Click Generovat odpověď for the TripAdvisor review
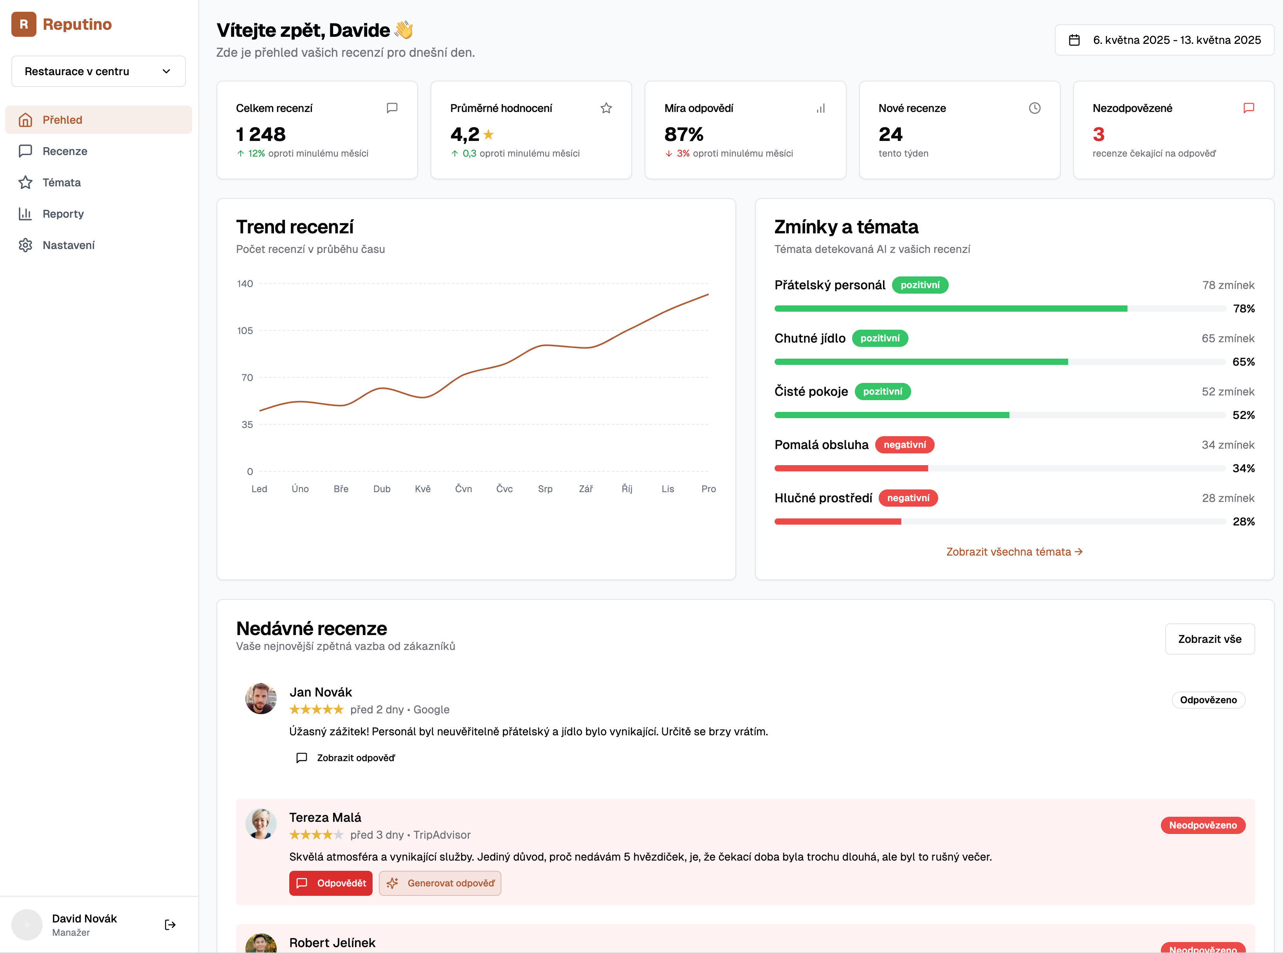Viewport: 1283px width, 953px height. [x=440, y=883]
